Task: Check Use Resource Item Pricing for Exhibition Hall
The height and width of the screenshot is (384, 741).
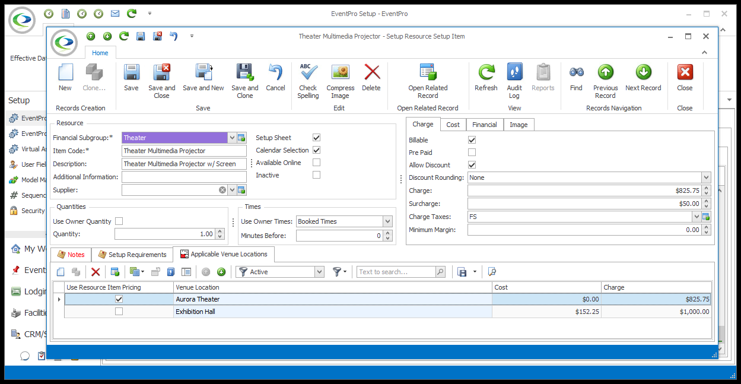Action: point(119,312)
